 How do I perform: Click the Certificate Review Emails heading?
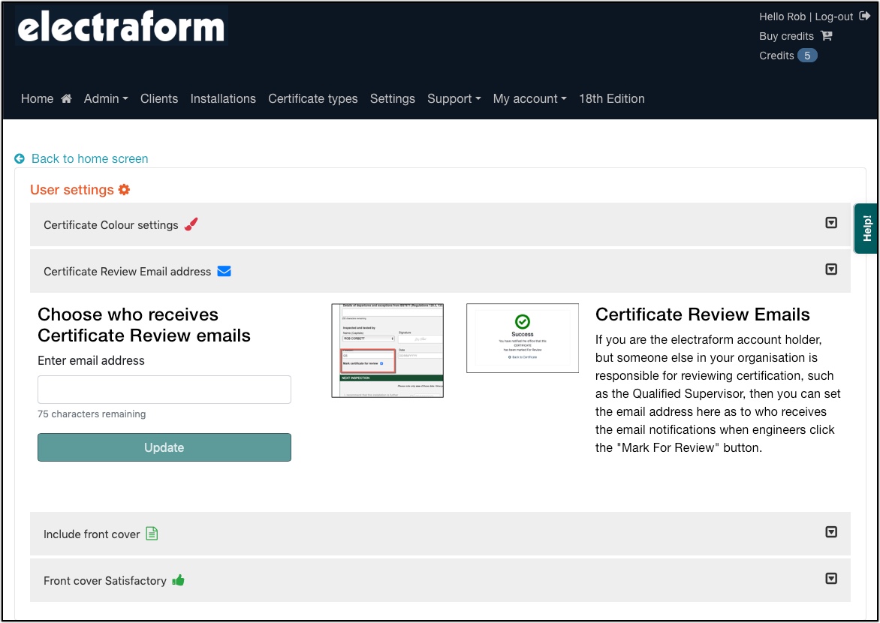point(702,315)
